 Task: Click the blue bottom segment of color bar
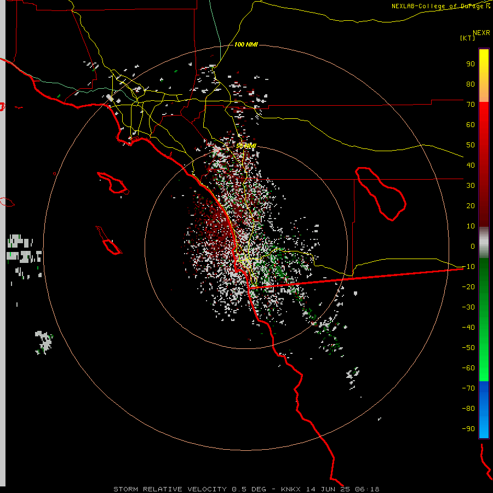coord(484,410)
